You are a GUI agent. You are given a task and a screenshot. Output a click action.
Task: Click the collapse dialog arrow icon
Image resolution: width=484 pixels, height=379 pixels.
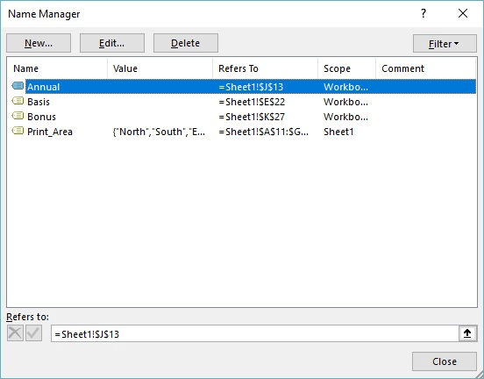pyautogui.click(x=467, y=333)
